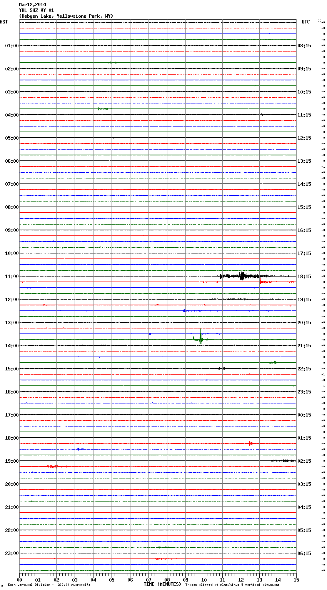Click minute 10 on the bottom axis
The image size is (327, 590).
[204, 580]
